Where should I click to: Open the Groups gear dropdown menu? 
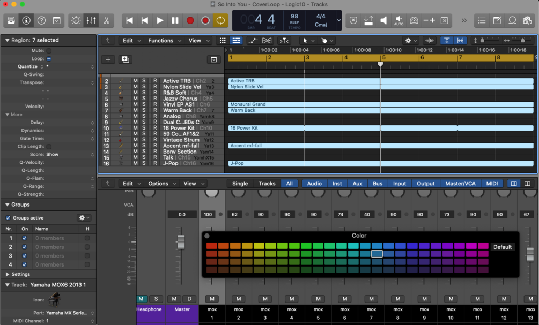pos(84,217)
